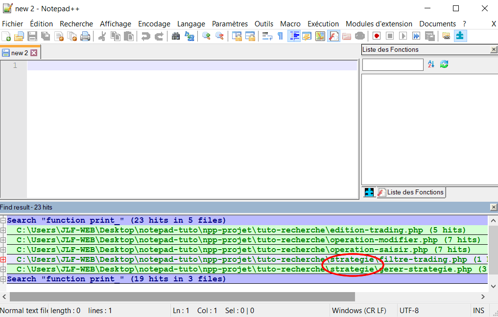This screenshot has height=317, width=498.
Task: Open the Exécution menu
Action: pyautogui.click(x=323, y=24)
